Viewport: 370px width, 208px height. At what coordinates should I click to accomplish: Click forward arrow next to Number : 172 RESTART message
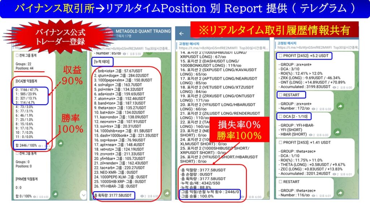(340, 106)
